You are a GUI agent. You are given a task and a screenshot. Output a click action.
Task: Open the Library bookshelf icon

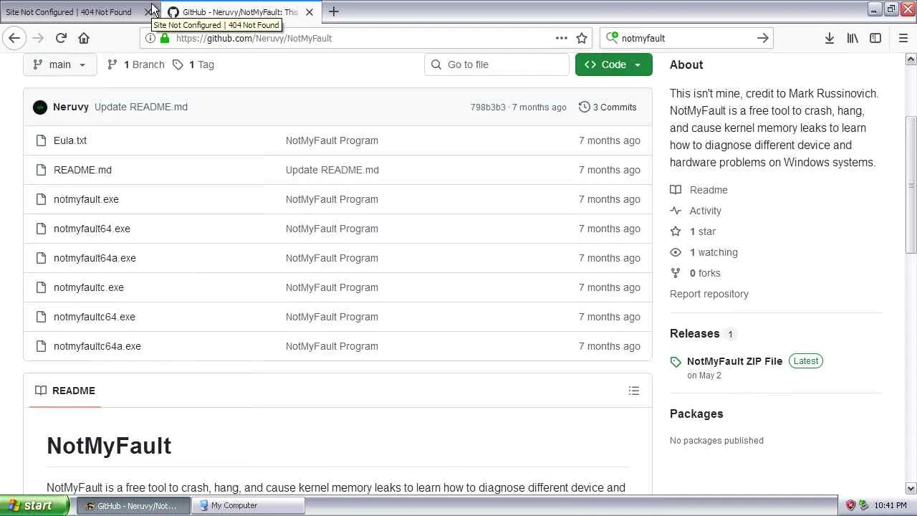853,38
